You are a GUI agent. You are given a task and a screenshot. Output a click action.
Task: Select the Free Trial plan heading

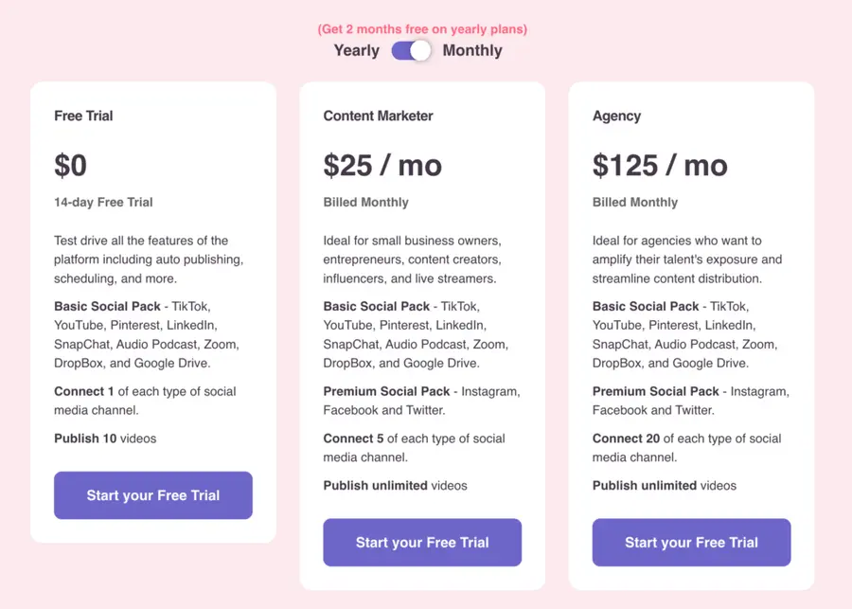pos(82,116)
